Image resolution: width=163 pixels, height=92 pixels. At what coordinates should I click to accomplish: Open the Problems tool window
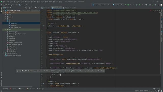pyautogui.click(x=13, y=89)
